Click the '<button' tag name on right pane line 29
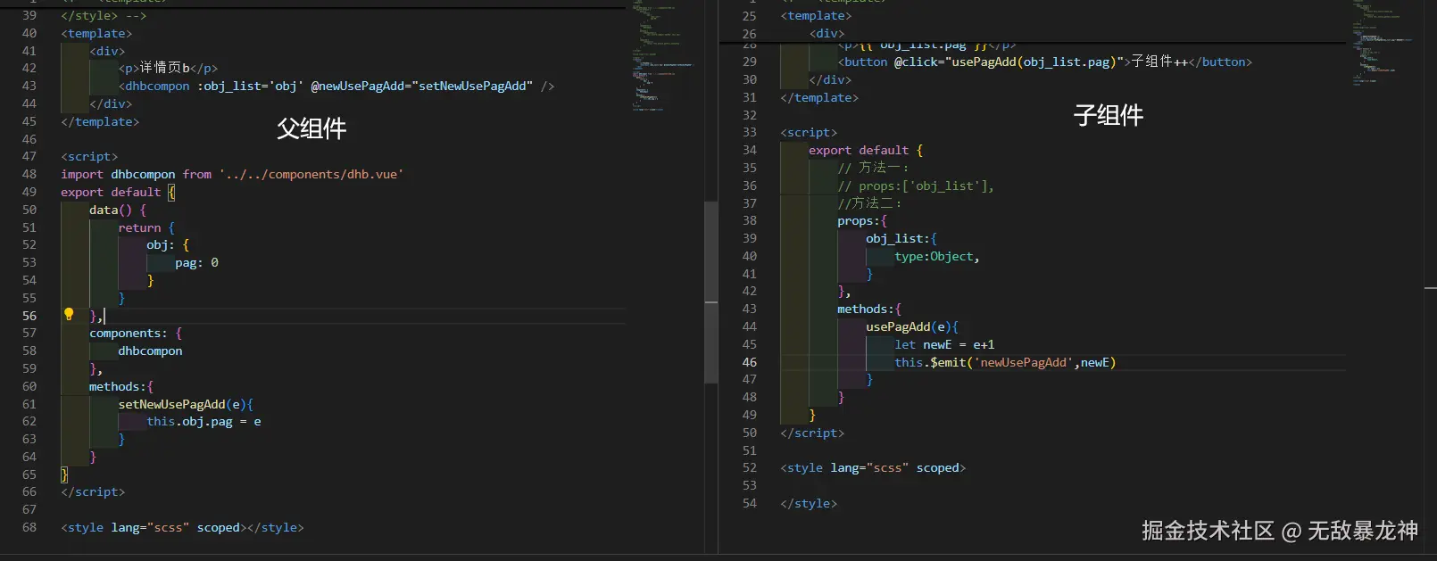Viewport: 1437px width, 561px height. tap(862, 62)
